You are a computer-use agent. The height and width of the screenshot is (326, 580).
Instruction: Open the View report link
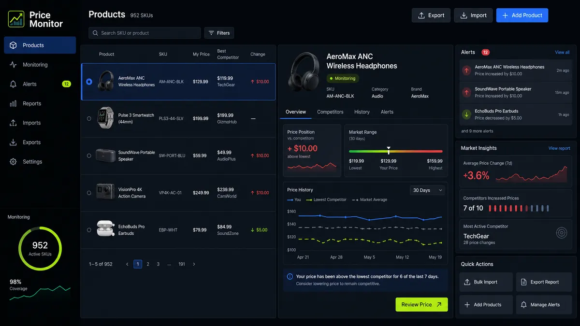coord(559,148)
